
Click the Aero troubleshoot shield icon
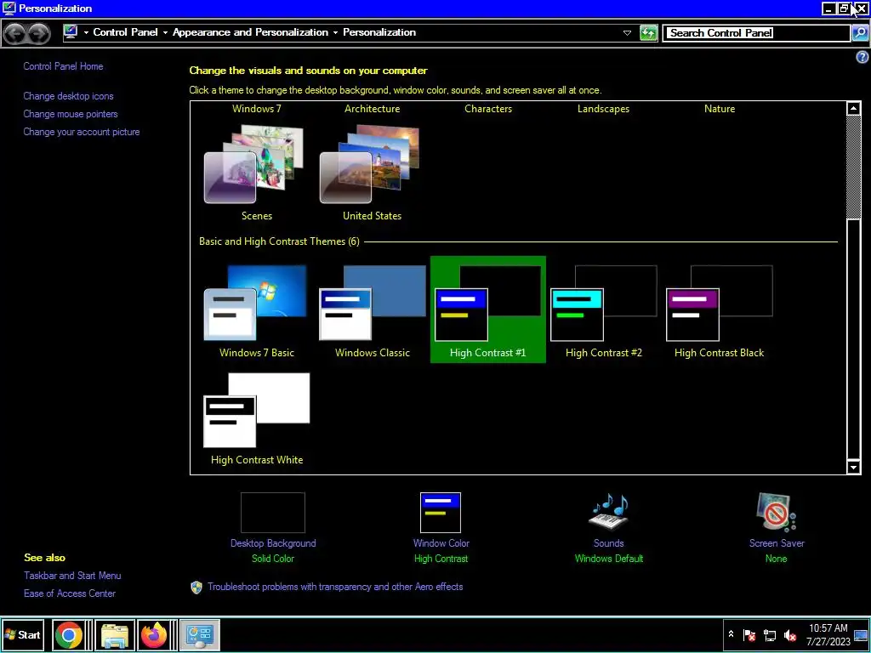196,588
